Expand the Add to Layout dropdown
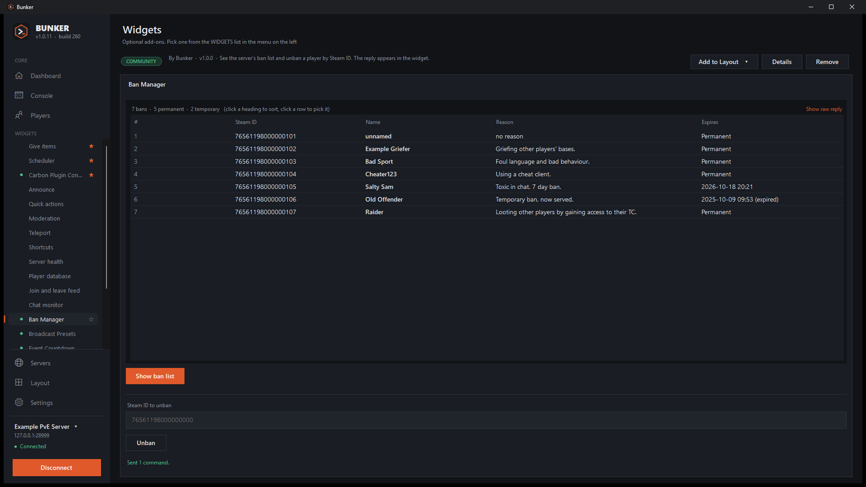This screenshot has height=487, width=866. coord(724,62)
